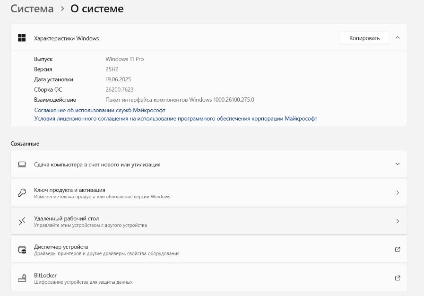The height and width of the screenshot is (296, 424).
Task: Open Ключ продукта и активация arrow
Action: point(398,192)
